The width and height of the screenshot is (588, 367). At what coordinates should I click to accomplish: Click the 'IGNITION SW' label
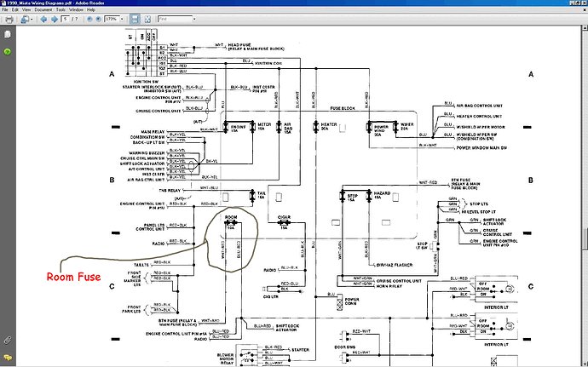[x=147, y=82]
